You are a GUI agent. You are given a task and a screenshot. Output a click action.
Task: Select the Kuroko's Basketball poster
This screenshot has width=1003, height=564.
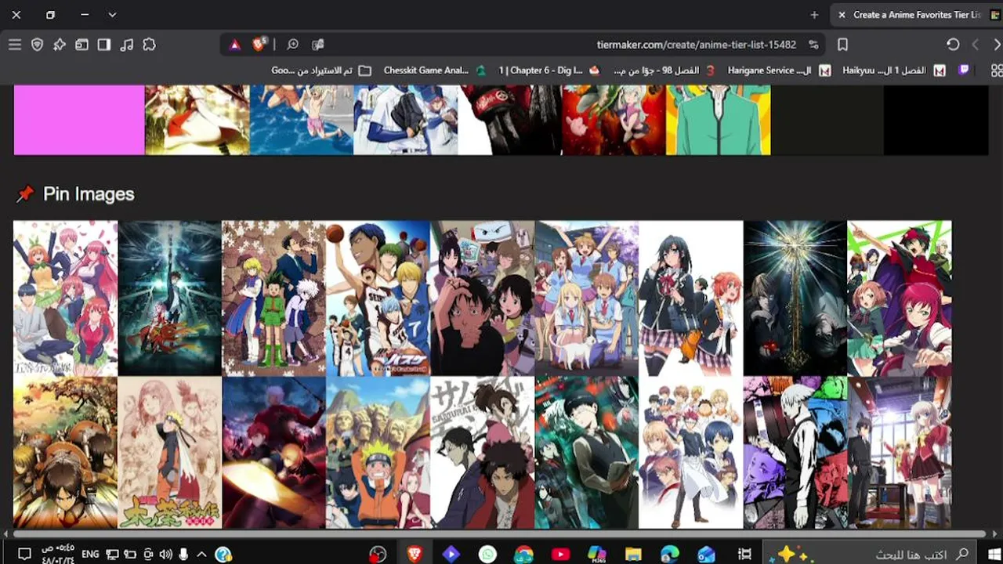point(378,298)
